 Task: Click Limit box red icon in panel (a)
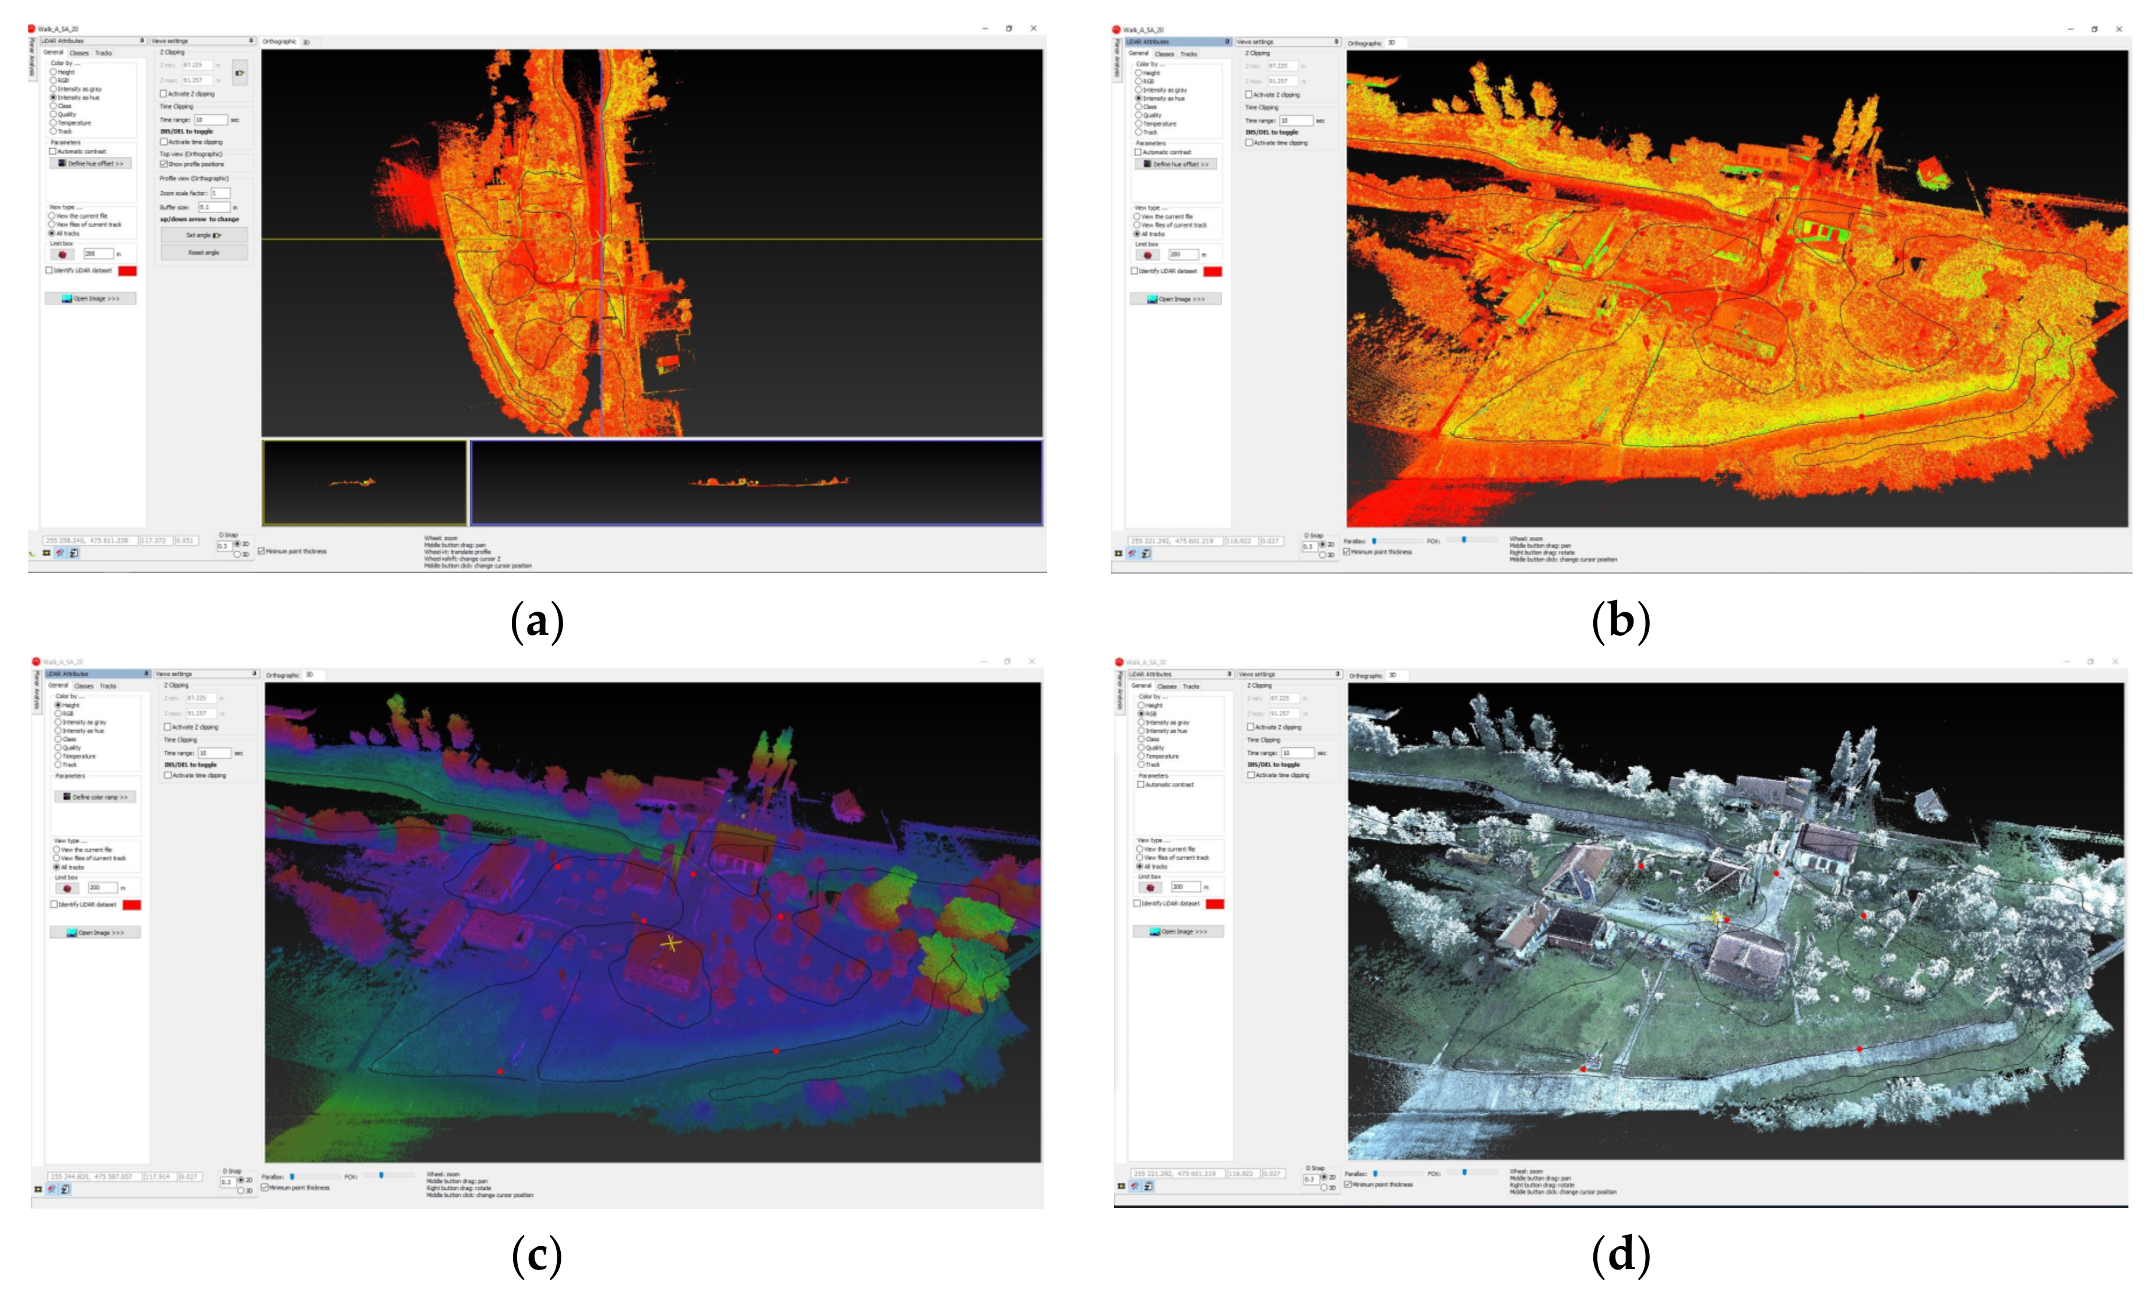(62, 254)
